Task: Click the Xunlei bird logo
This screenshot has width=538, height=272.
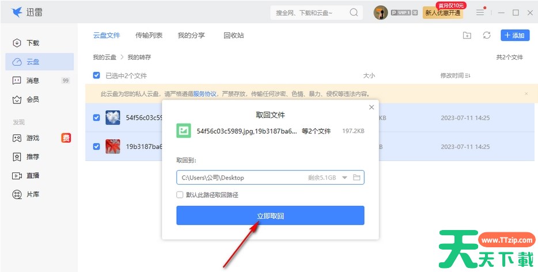Action: pos(17,12)
